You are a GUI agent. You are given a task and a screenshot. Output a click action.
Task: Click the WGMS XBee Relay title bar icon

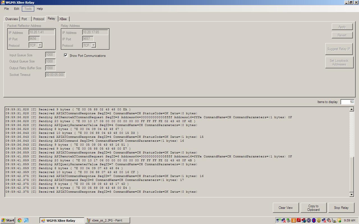[3, 2]
